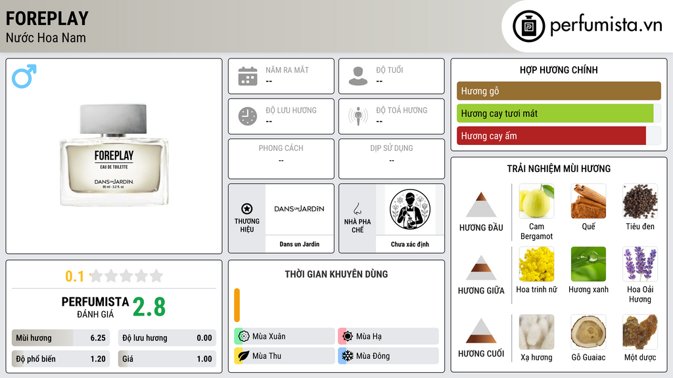The width and height of the screenshot is (673, 378).
Task: Select the Quế cinnamon note image
Action: tap(588, 201)
